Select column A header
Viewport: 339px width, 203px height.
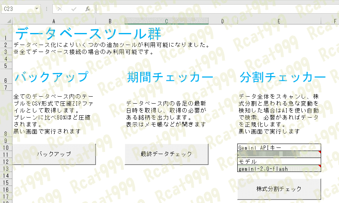[x=54, y=21]
